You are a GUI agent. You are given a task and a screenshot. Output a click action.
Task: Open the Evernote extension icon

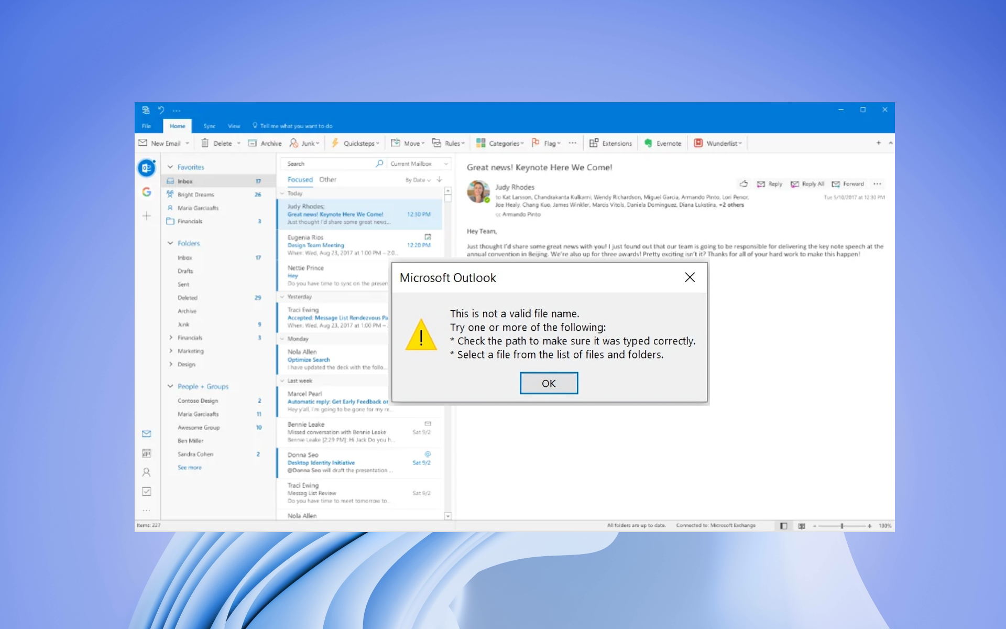tap(649, 143)
